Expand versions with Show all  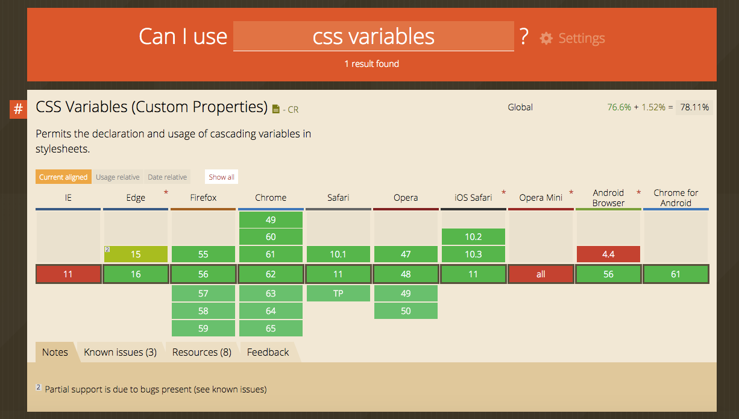(x=221, y=177)
